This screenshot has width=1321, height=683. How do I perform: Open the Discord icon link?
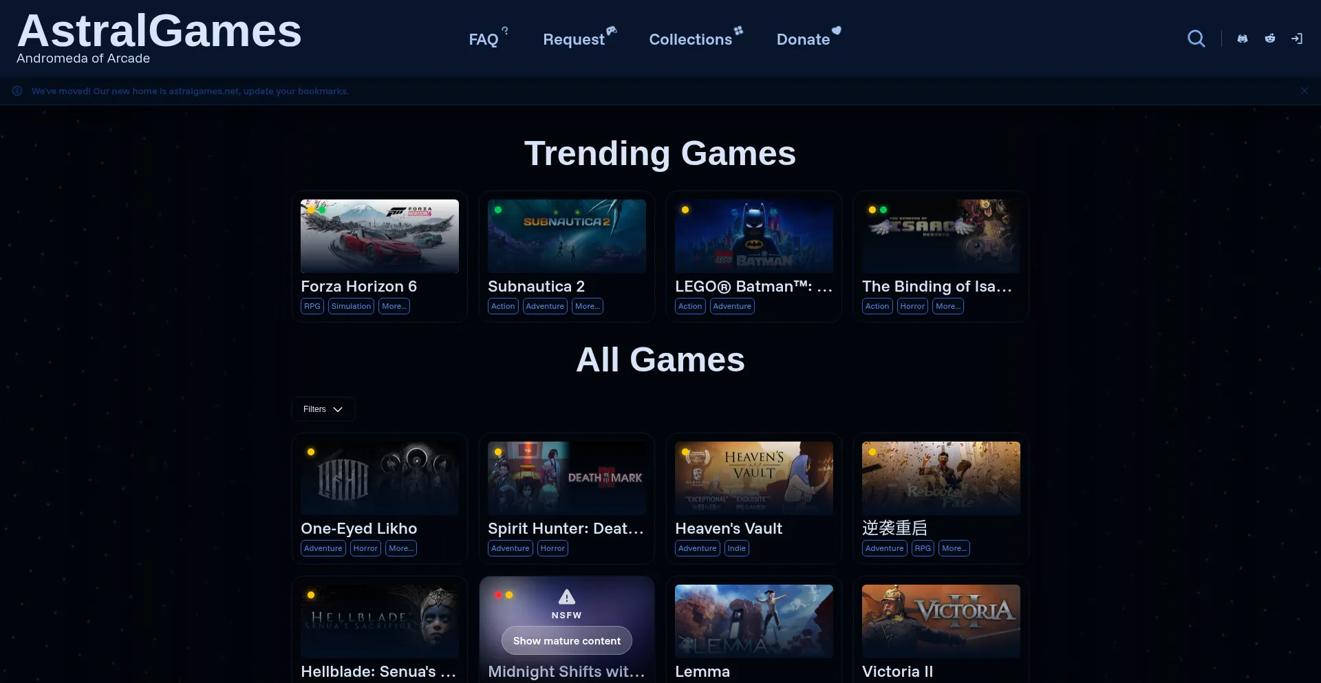click(1243, 39)
